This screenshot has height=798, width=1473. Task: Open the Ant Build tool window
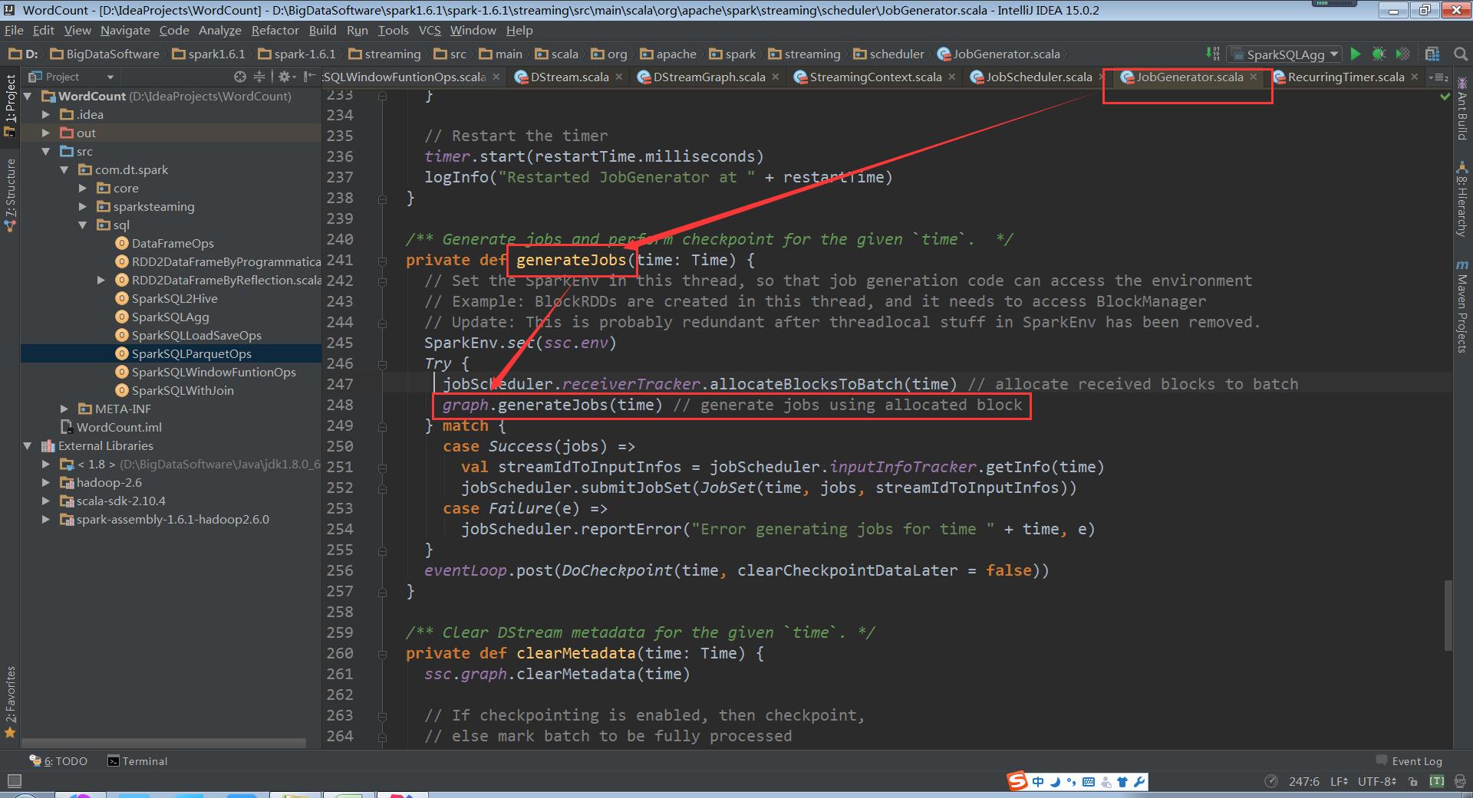pyautogui.click(x=1461, y=108)
